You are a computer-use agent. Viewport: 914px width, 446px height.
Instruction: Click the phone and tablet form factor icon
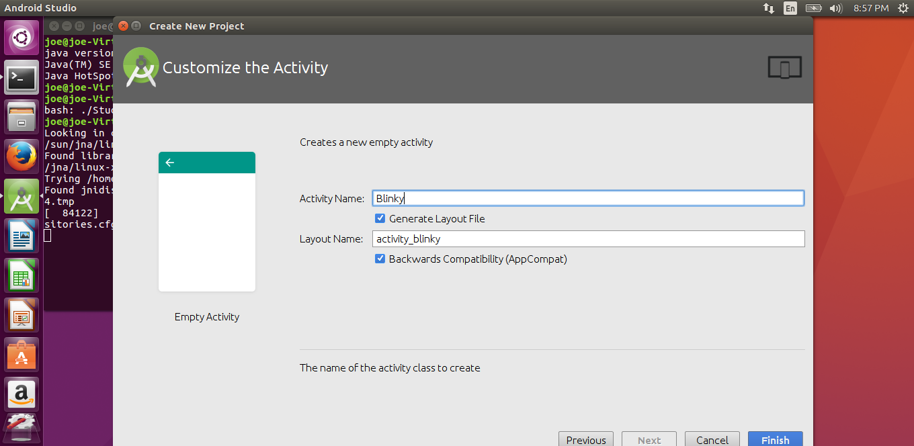click(785, 68)
